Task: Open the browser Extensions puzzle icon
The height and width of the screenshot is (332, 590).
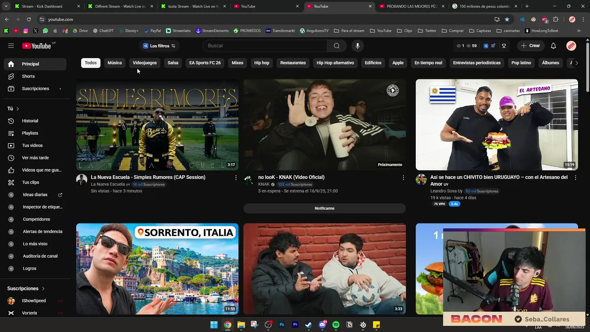Action: [555, 19]
